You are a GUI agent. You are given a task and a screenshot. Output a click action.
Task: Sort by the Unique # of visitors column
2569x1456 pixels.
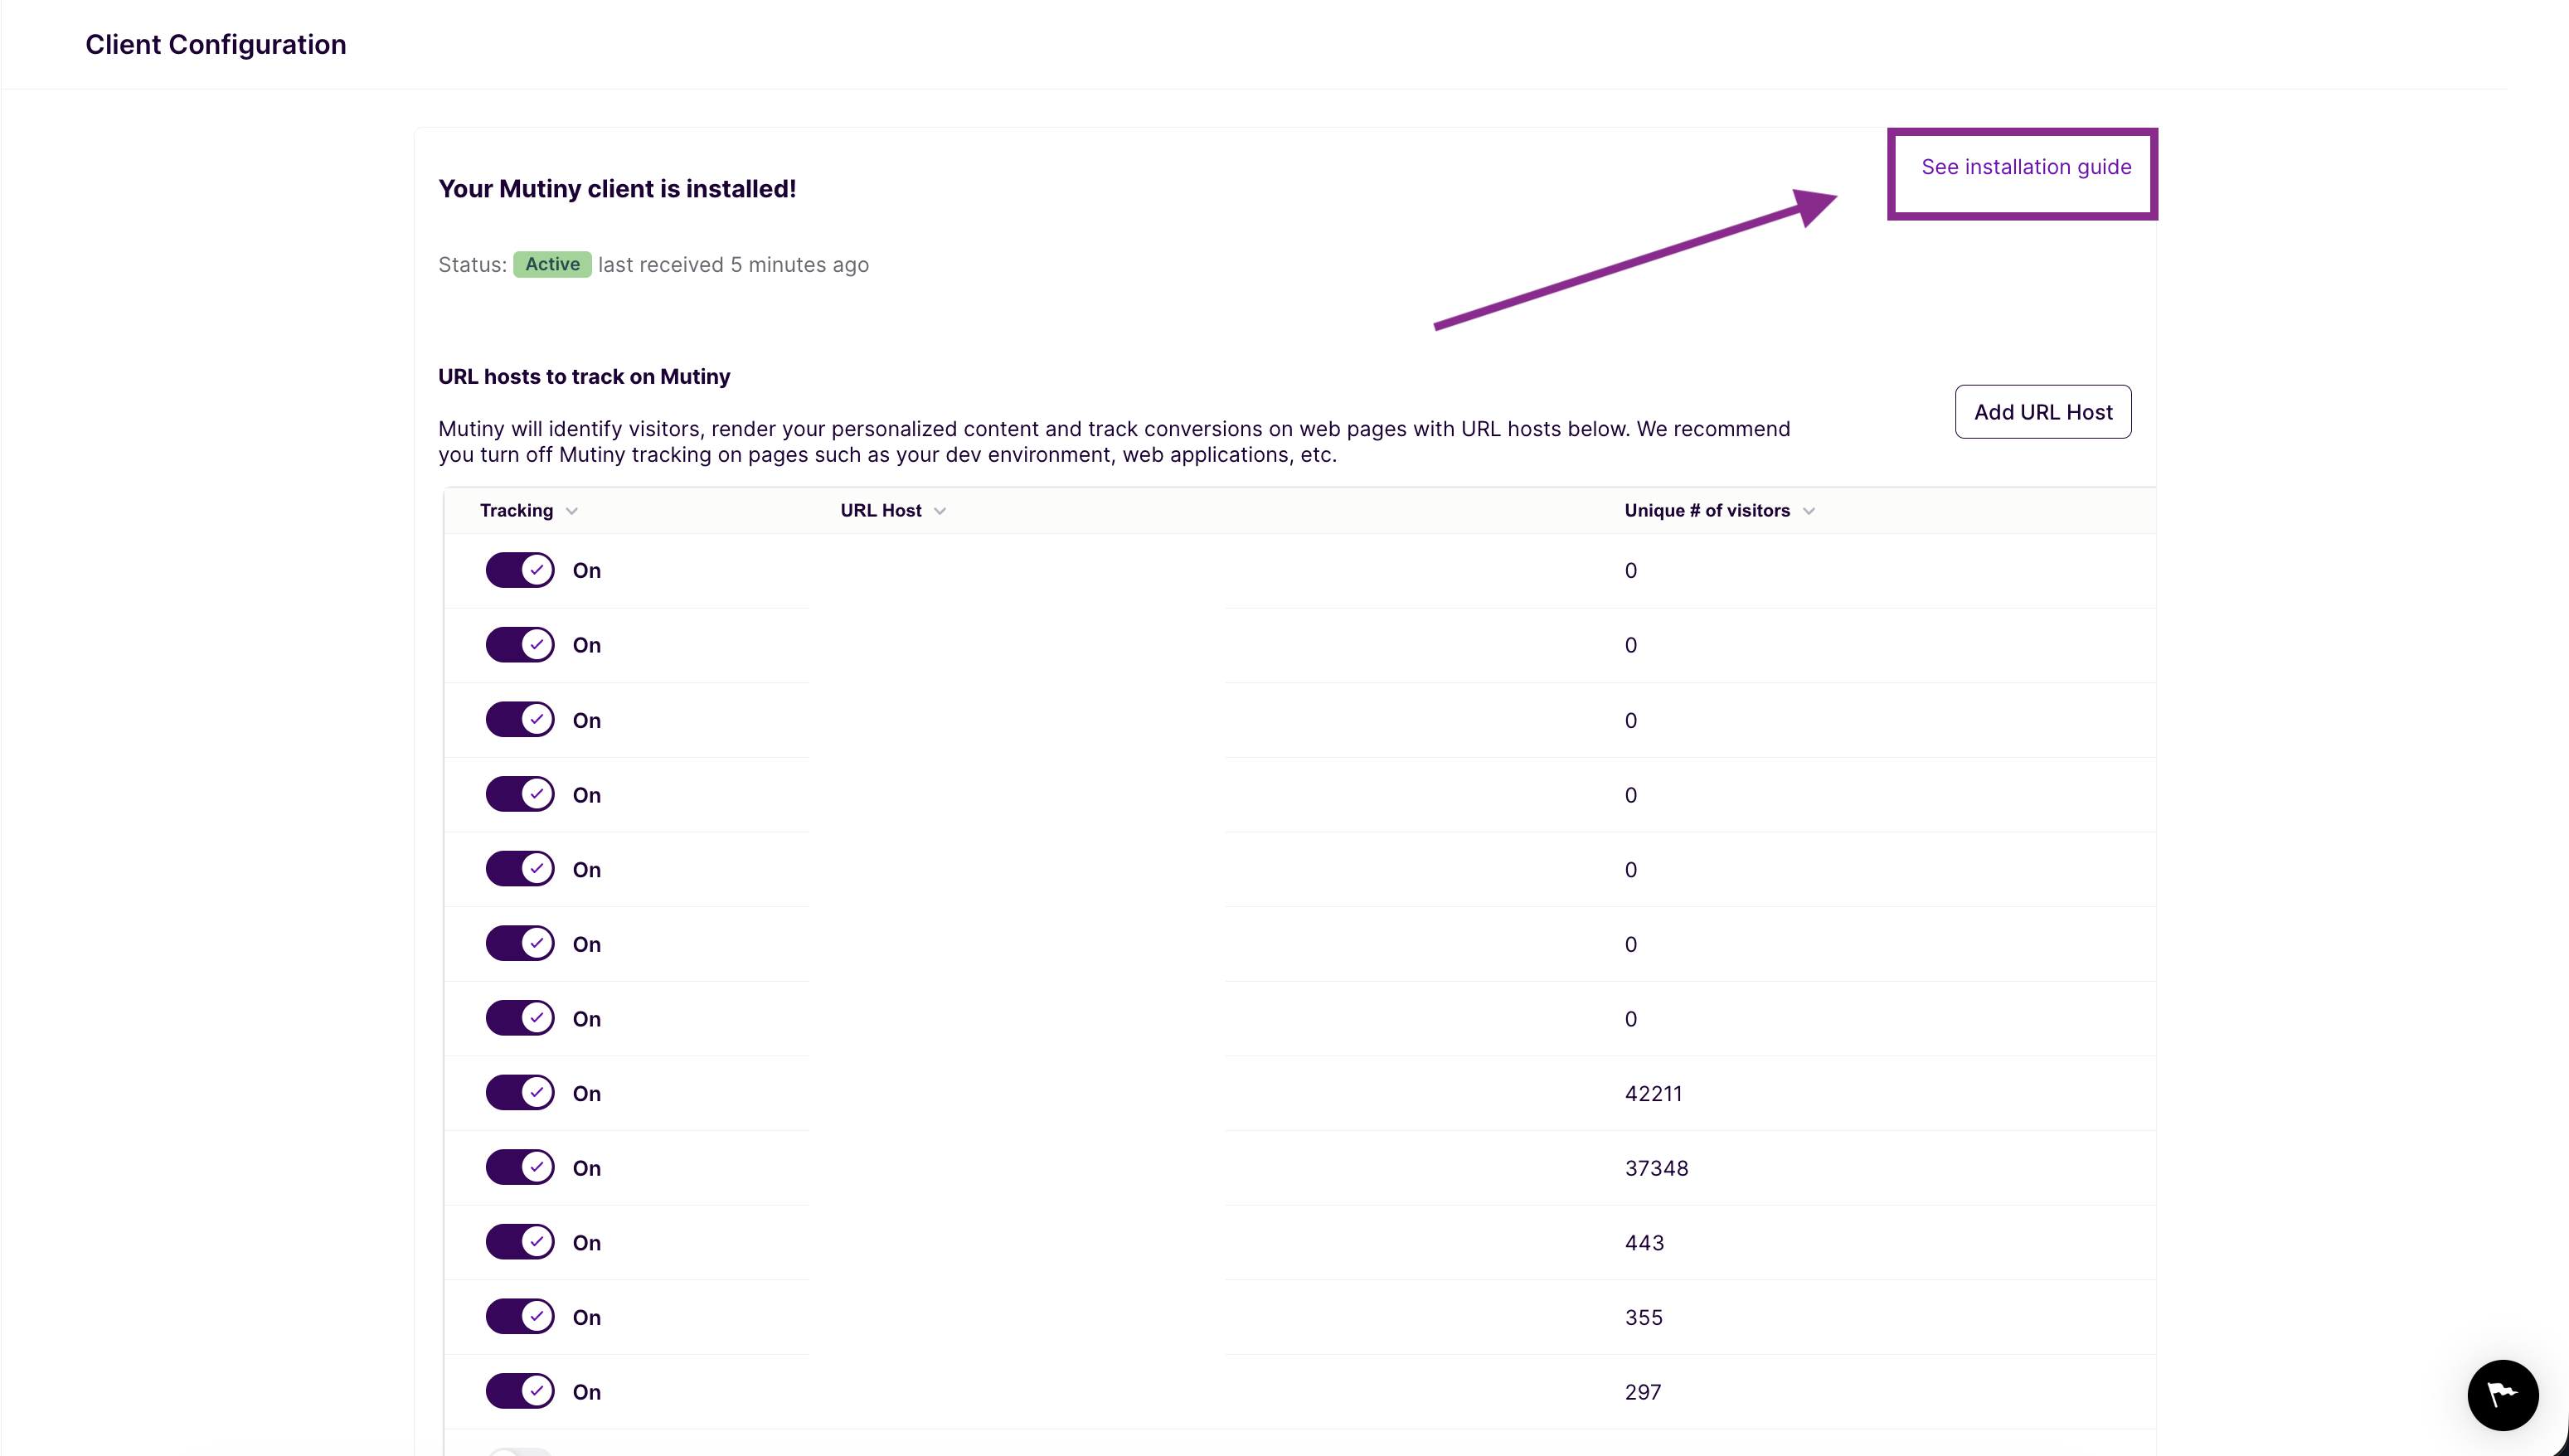1807,510
